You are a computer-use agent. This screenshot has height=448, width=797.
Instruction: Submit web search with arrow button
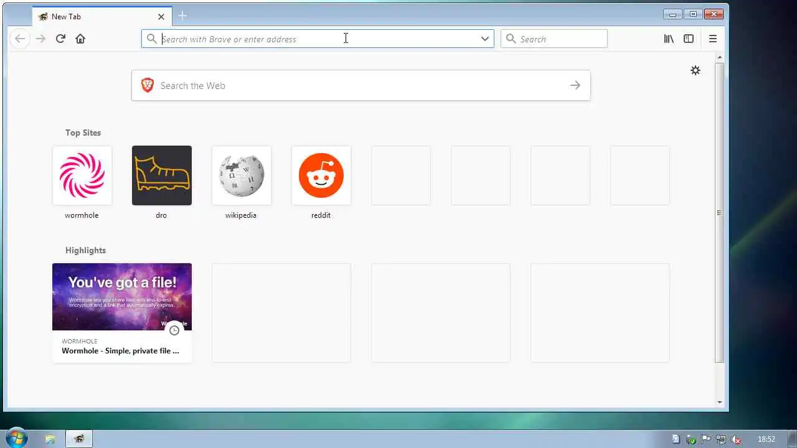pos(575,85)
